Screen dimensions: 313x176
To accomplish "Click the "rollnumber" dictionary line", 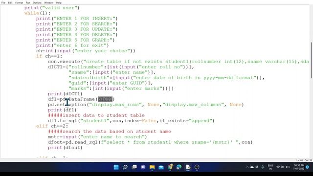I will click(121, 67).
